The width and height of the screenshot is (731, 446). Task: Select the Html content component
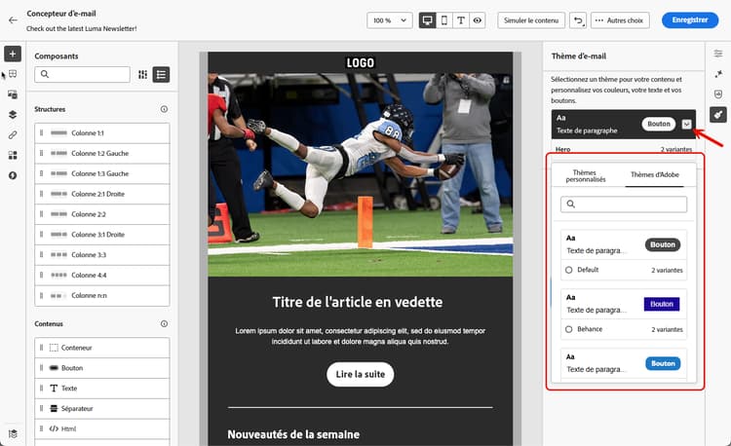102,428
